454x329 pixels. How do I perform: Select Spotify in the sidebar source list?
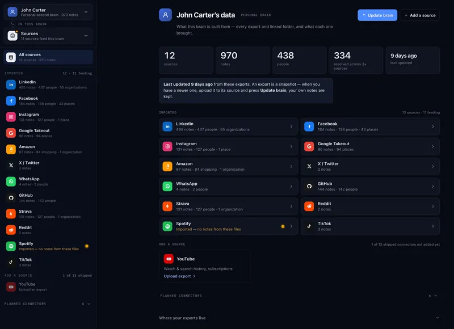(48, 246)
